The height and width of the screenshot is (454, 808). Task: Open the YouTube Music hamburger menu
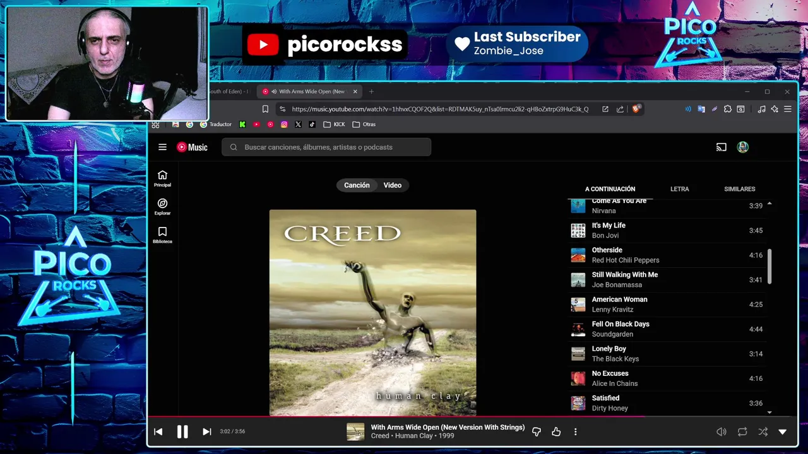(162, 147)
